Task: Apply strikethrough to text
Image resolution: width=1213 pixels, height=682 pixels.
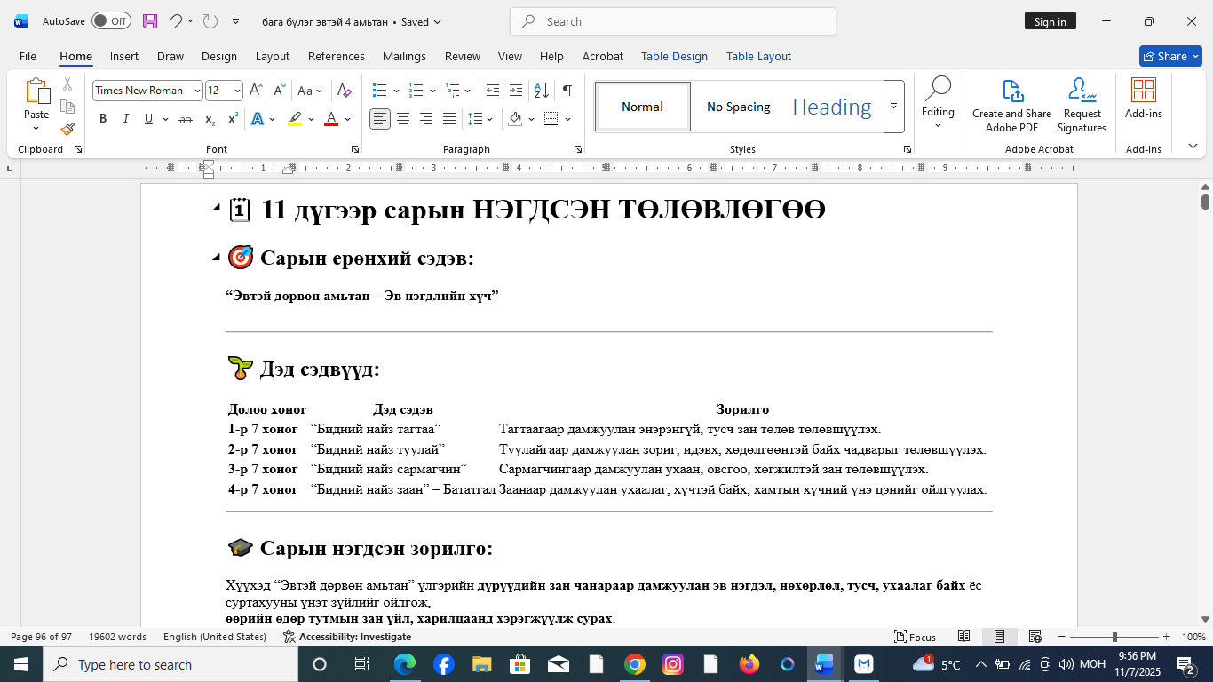Action: point(186,117)
